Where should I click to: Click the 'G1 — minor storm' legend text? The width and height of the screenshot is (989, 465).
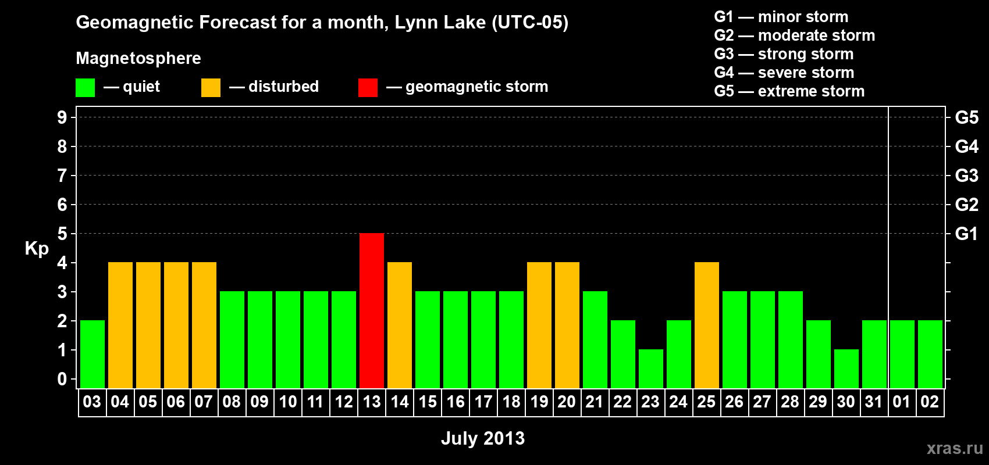tap(781, 17)
